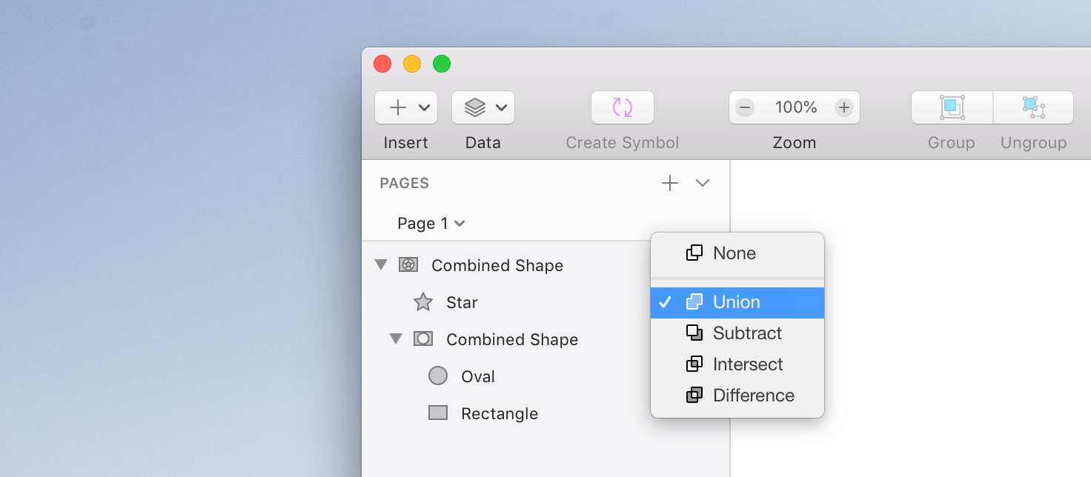This screenshot has height=477, width=1091.
Task: Select the Oval layer
Action: [477, 376]
